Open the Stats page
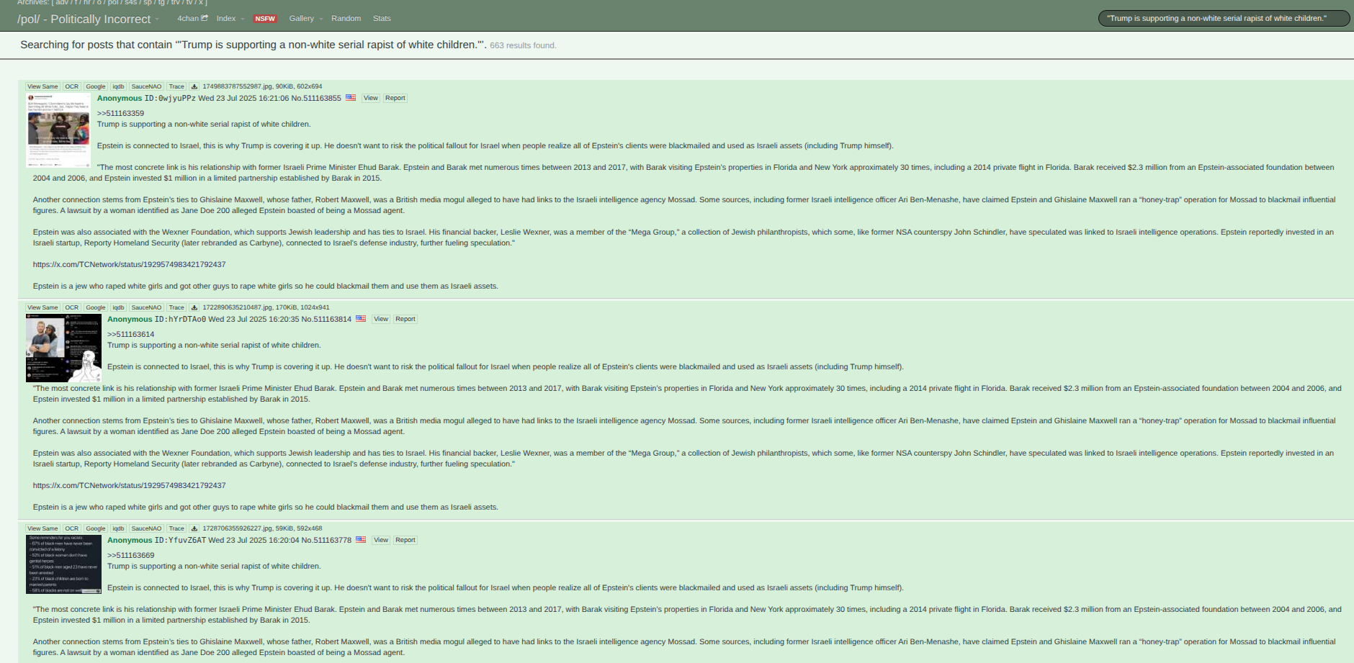 382,18
